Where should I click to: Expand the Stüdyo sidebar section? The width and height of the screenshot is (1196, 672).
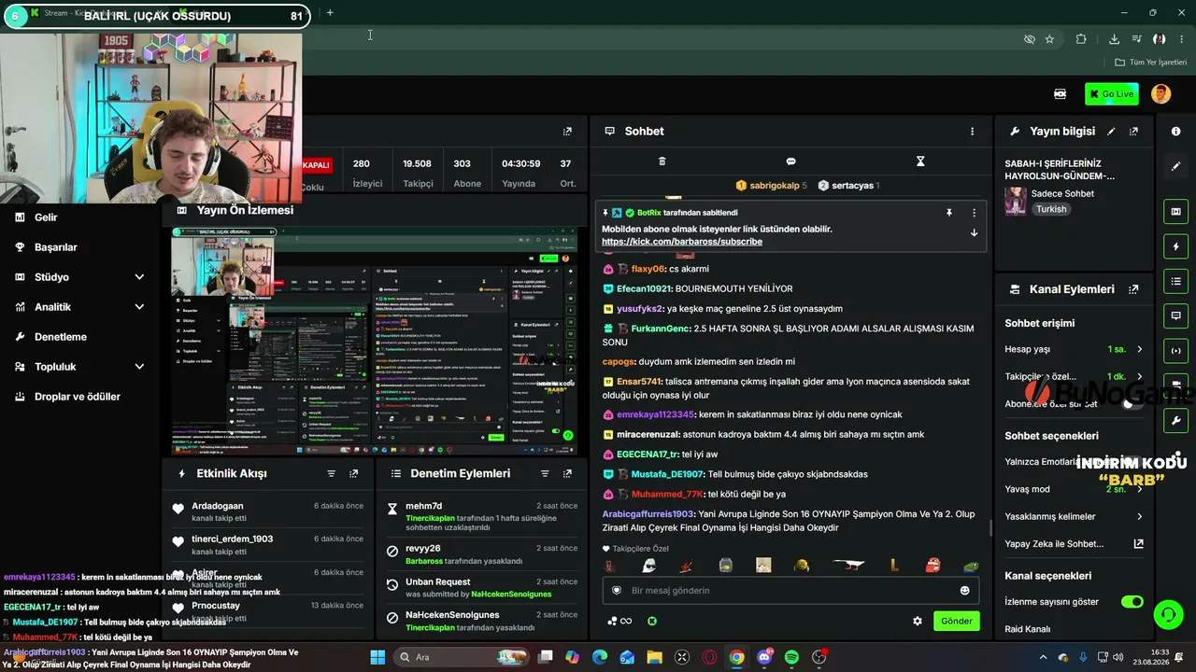coord(139,277)
